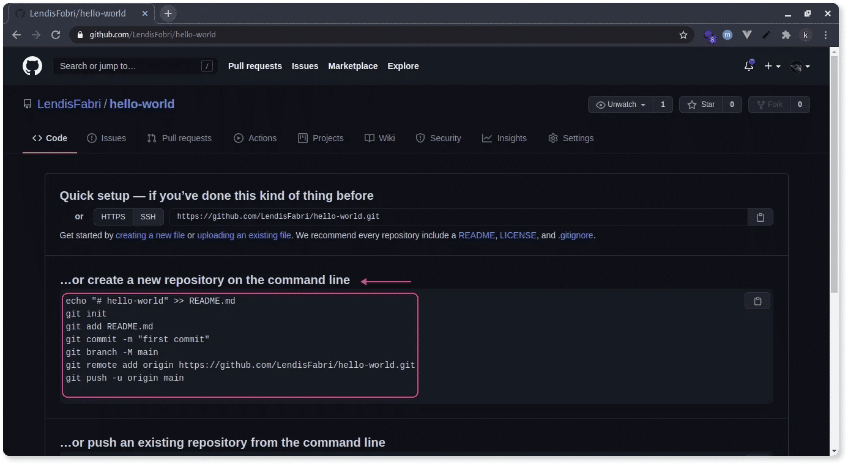Click 'creating a new file' link

point(150,235)
